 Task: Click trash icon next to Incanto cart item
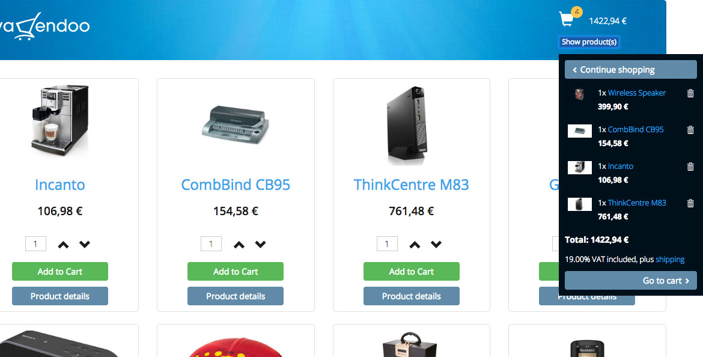690,167
